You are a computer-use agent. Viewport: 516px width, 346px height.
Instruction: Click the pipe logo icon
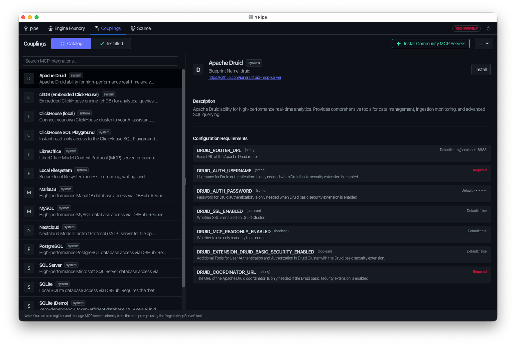coord(26,28)
